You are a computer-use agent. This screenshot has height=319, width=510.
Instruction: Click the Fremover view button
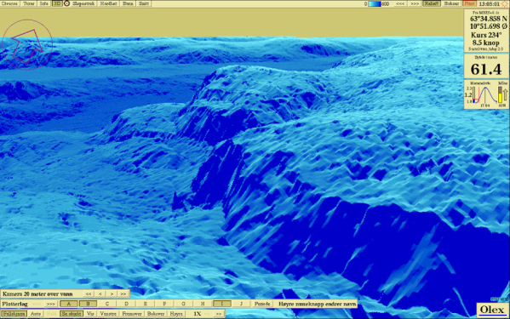click(x=132, y=314)
